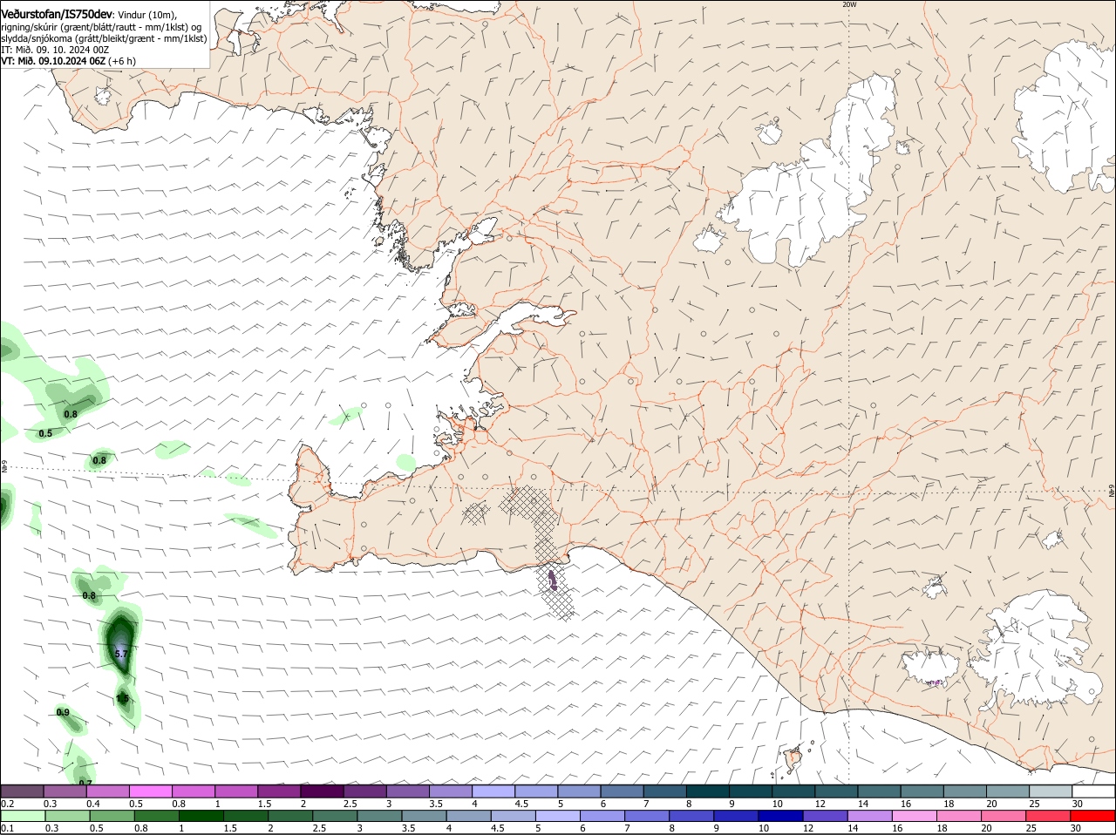This screenshot has height=835, width=1116.
Task: Click the mauve 0.2–0.3 swatch in top legend row
Action: (22, 791)
